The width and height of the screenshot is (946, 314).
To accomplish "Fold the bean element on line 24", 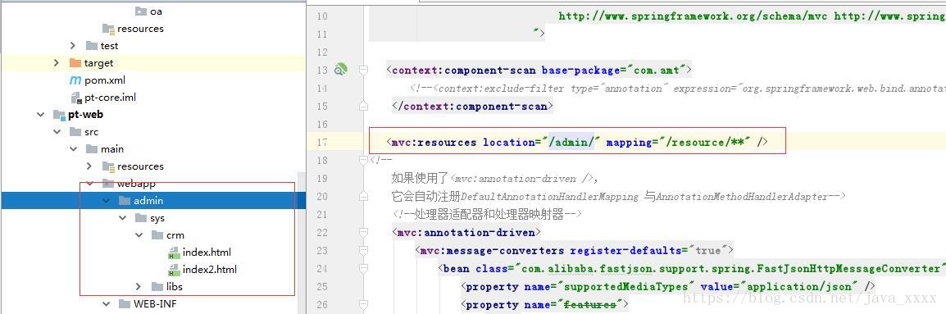I will [363, 268].
